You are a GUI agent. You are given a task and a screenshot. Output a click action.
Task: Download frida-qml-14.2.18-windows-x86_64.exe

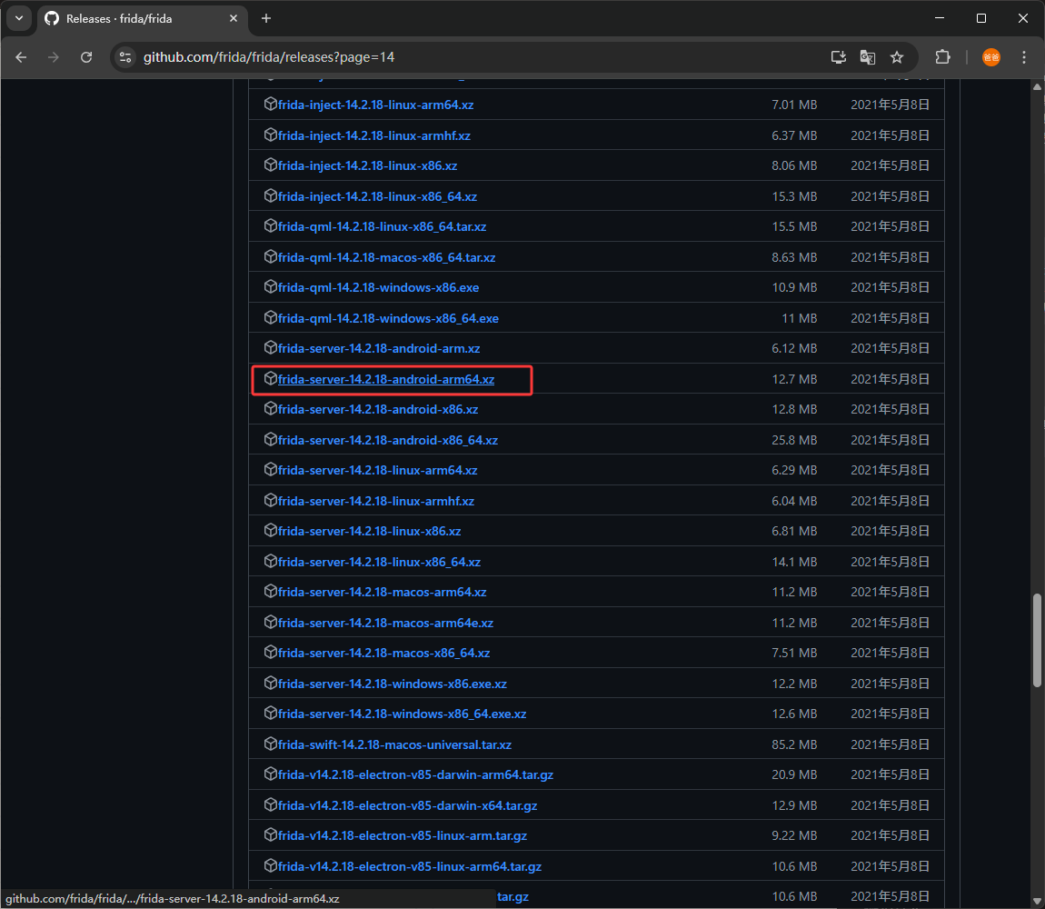click(x=388, y=319)
